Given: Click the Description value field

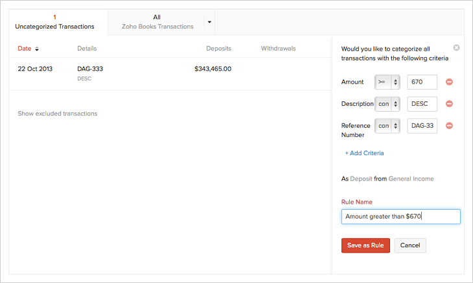Looking at the screenshot, I should coord(422,104).
